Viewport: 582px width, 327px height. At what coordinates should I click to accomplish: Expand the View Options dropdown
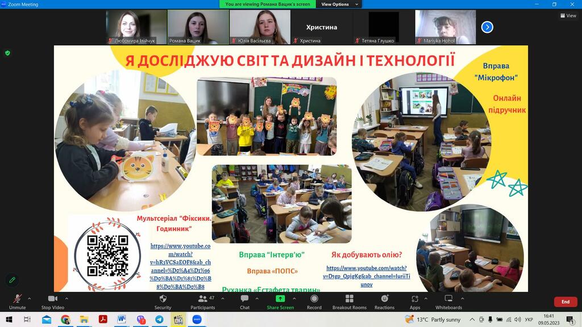340,4
